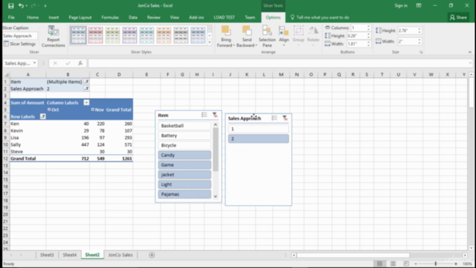
Task: Switch to the Page Layout tab
Action: point(80,17)
